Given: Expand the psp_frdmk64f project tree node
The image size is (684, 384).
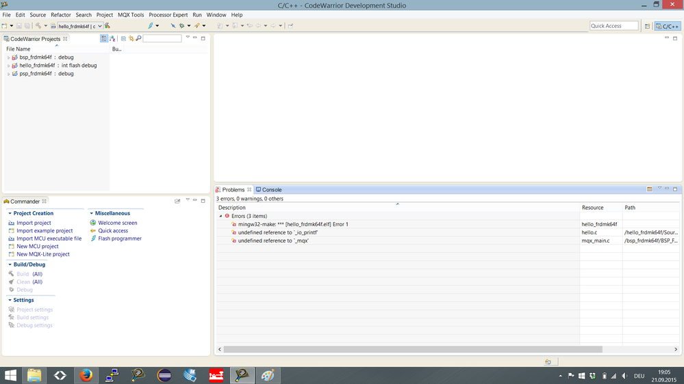Looking at the screenshot, I should [8, 74].
